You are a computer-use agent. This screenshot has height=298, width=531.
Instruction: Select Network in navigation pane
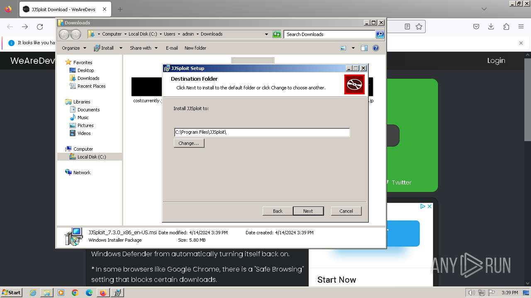click(82, 173)
